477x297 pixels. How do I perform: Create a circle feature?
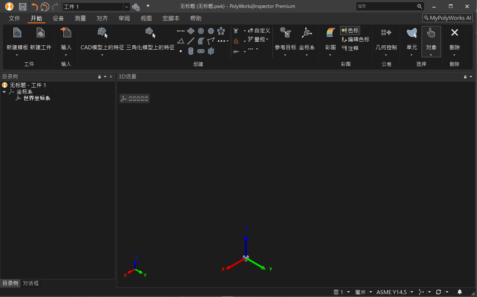click(201, 31)
